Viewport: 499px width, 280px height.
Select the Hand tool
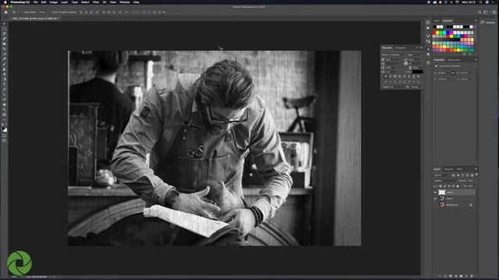[x=4, y=104]
